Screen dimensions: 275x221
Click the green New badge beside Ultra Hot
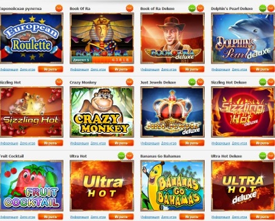pyautogui.click(x=122, y=155)
